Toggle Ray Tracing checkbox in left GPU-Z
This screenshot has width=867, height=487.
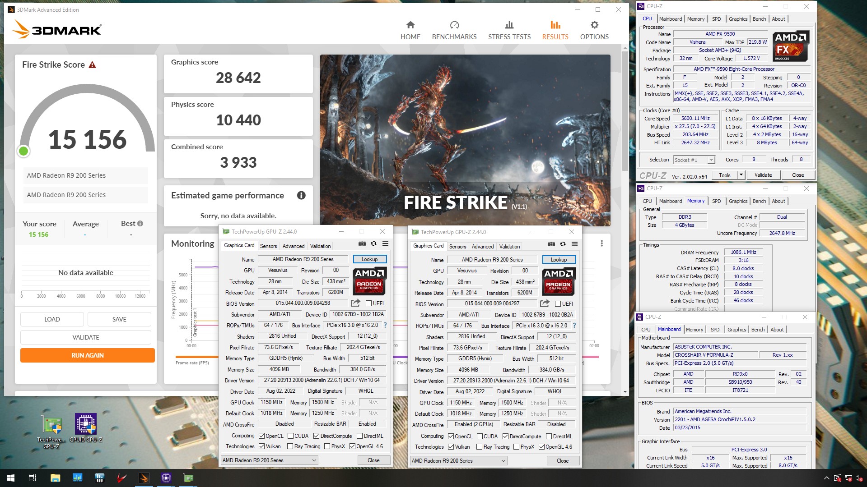coord(290,446)
